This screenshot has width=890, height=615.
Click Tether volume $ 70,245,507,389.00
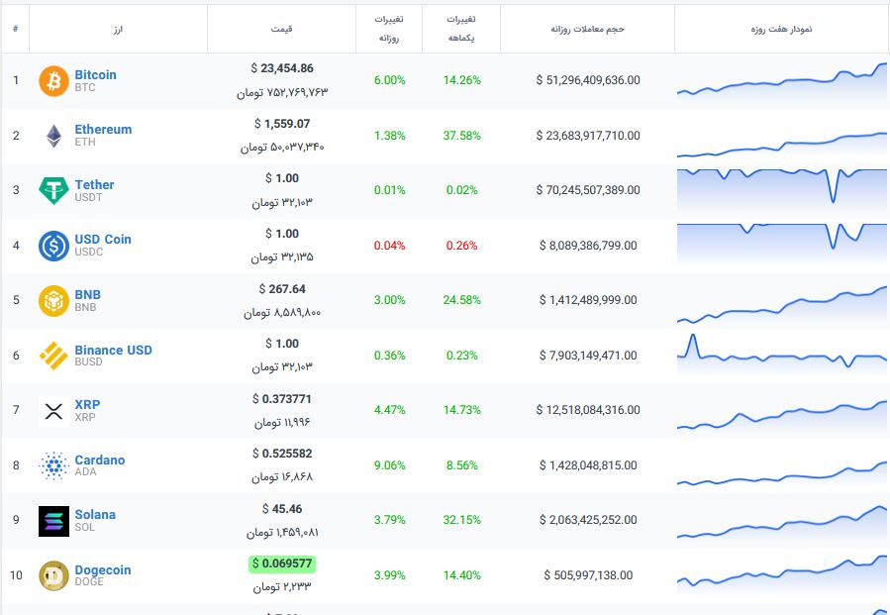click(588, 190)
